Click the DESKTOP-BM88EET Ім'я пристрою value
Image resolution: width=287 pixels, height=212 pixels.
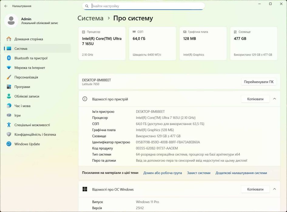tap(150, 112)
